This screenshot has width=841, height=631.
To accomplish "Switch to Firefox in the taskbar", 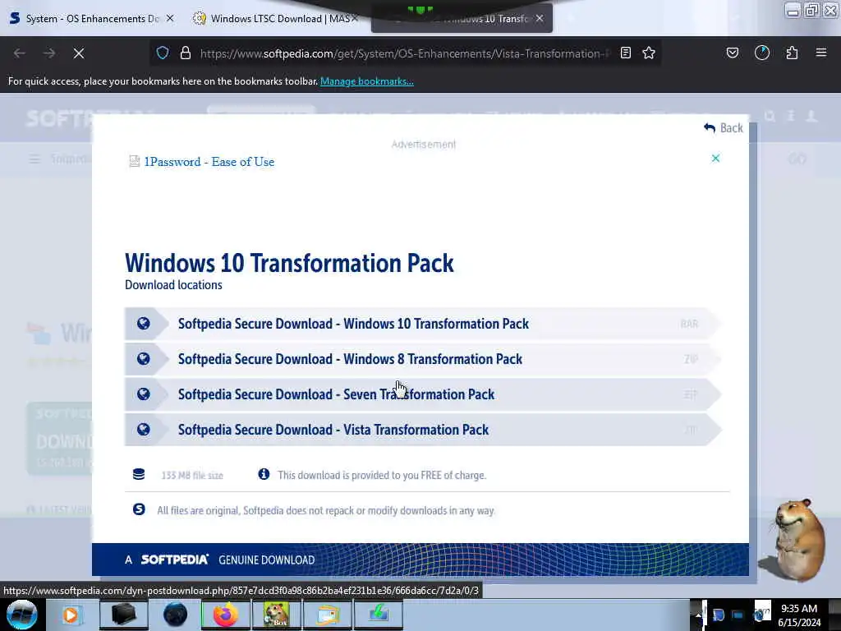I will point(226,615).
